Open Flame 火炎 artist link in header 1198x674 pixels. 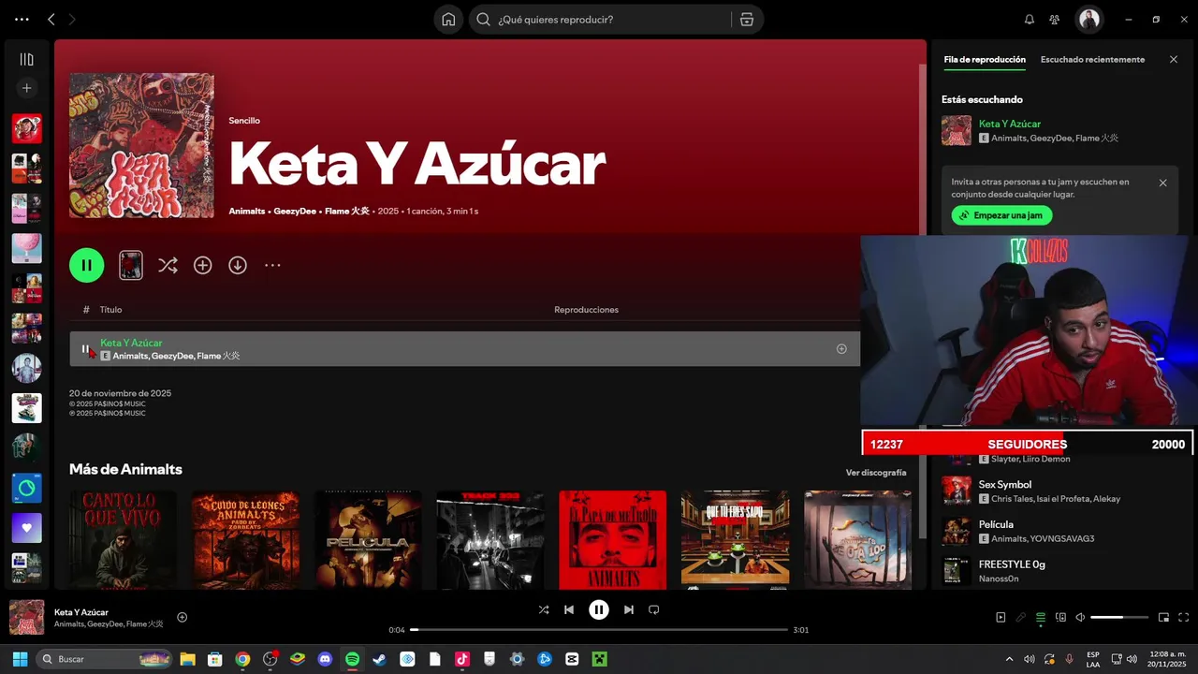pyautogui.click(x=347, y=212)
